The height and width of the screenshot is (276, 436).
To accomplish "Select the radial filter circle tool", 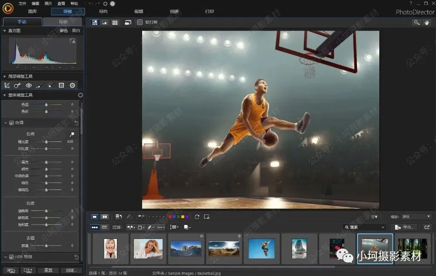I will (72, 85).
